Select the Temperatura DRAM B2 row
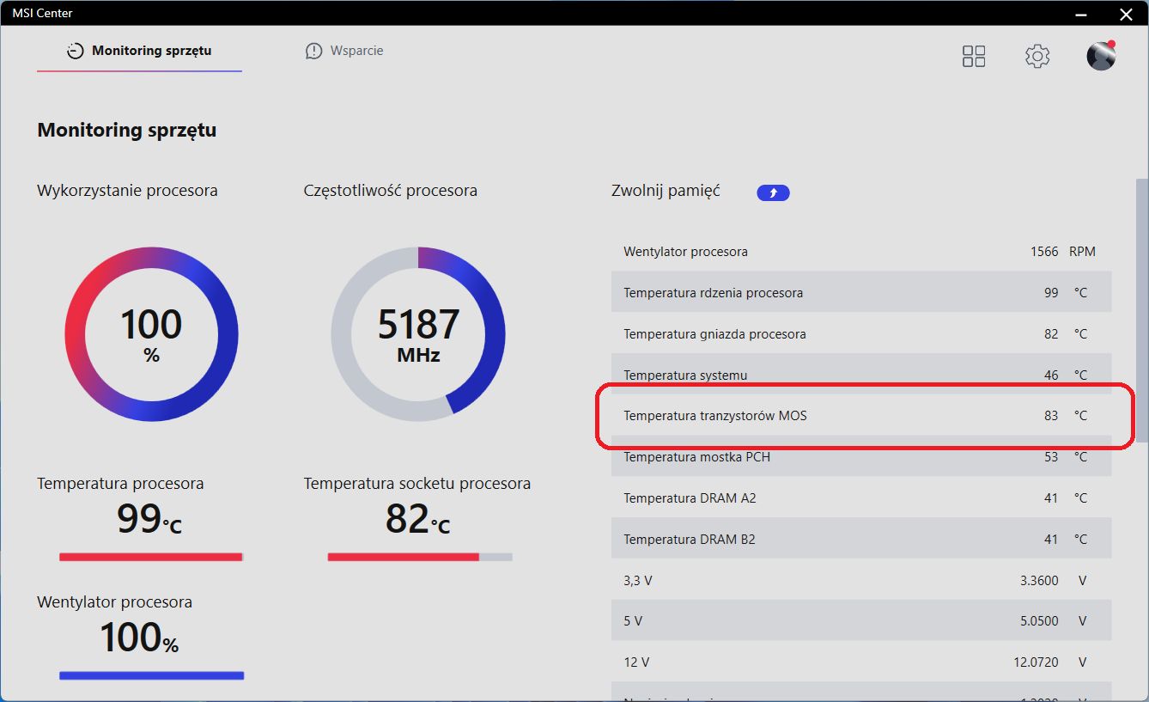This screenshot has width=1149, height=702. 861,540
